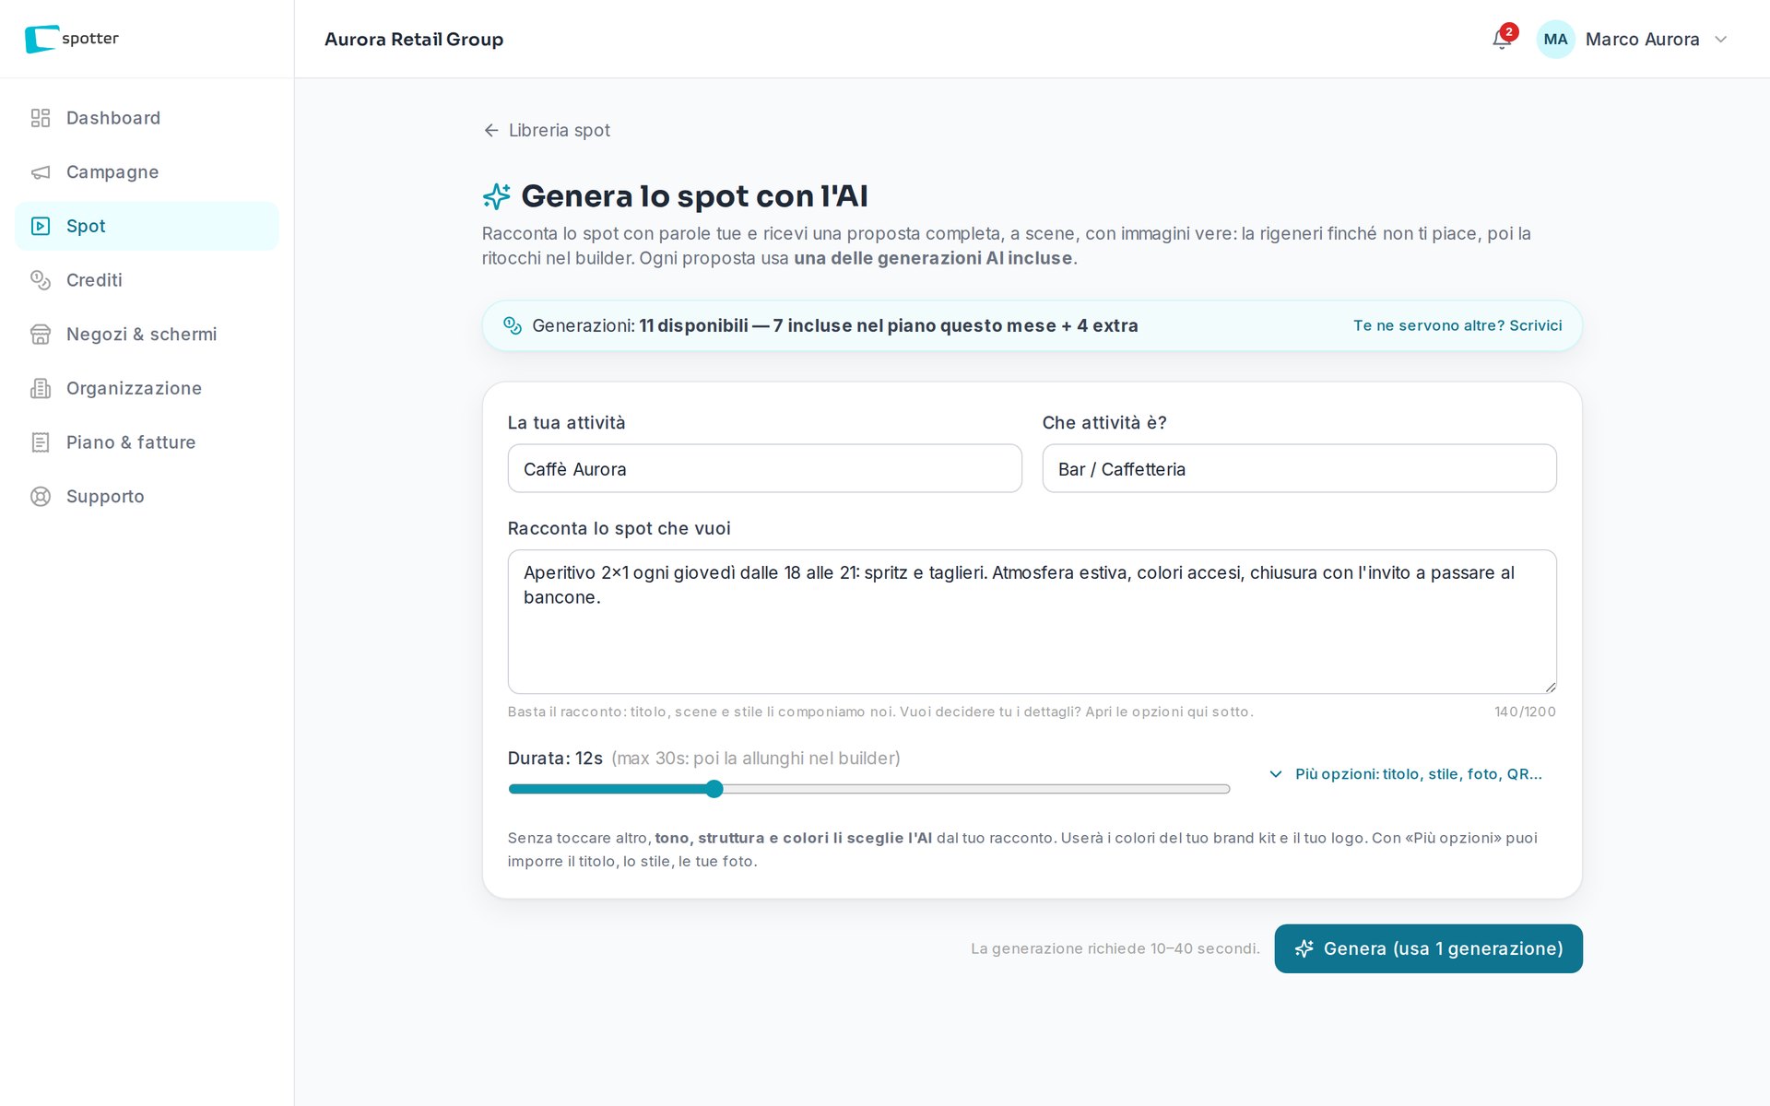Click Te ne servono altre? Scrivici link
The image size is (1770, 1106).
click(1457, 325)
